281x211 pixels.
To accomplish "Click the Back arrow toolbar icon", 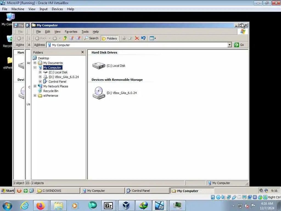I will pyautogui.click(x=37, y=38).
